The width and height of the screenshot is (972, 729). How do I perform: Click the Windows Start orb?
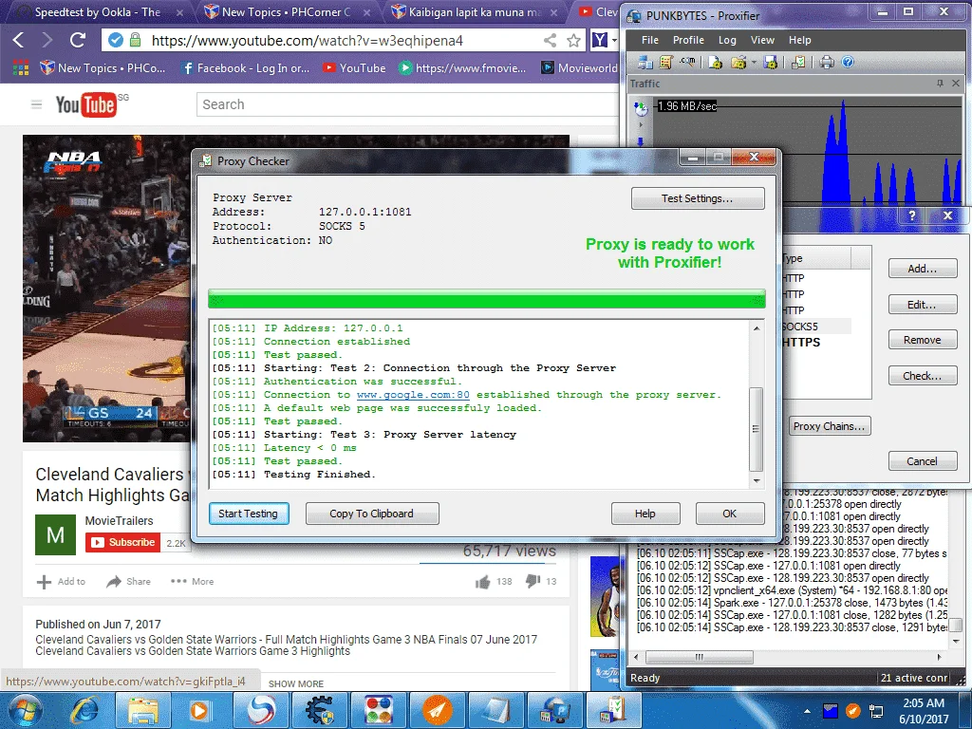25,710
